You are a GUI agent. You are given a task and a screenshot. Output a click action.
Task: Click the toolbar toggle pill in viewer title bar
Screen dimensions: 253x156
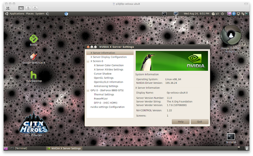(x=246, y=4)
